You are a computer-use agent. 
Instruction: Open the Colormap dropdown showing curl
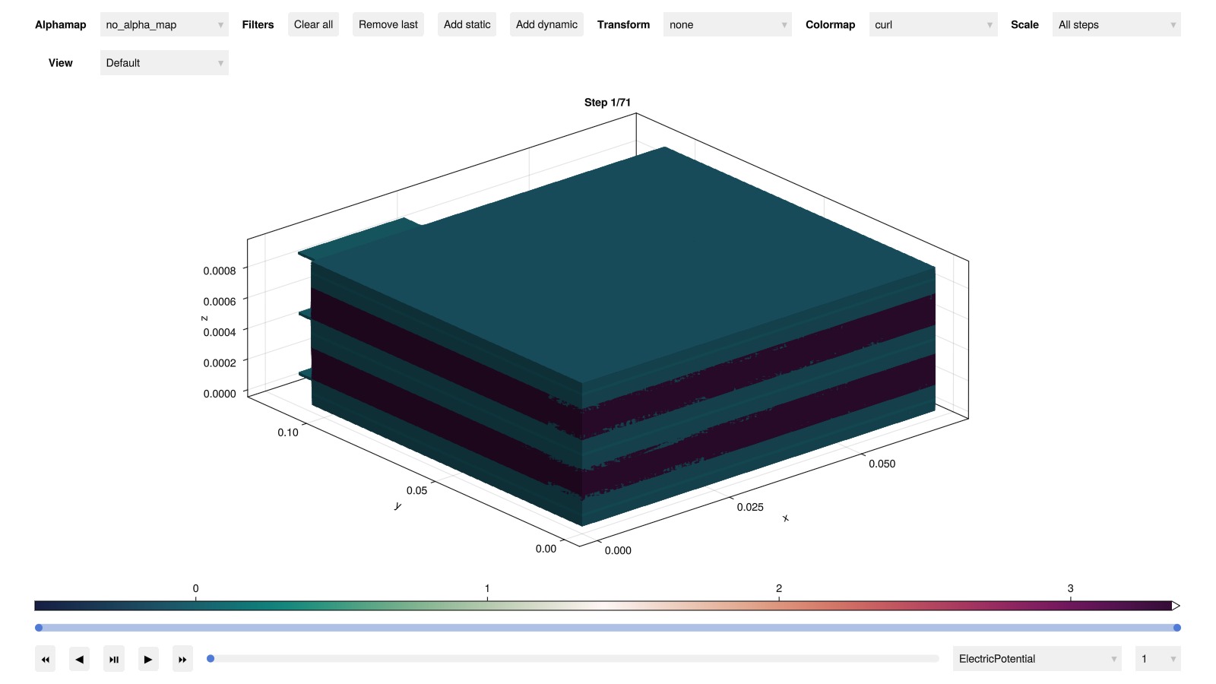[x=933, y=25]
